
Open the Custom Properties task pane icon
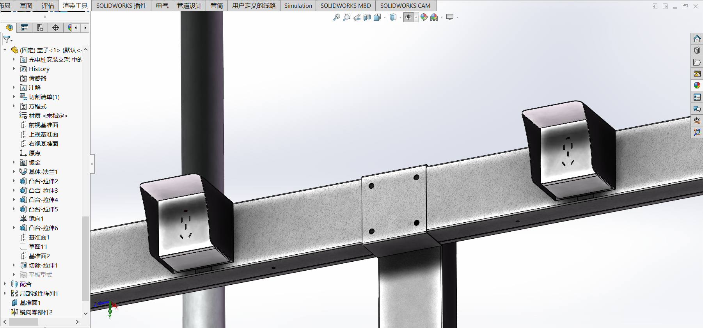pos(697,97)
